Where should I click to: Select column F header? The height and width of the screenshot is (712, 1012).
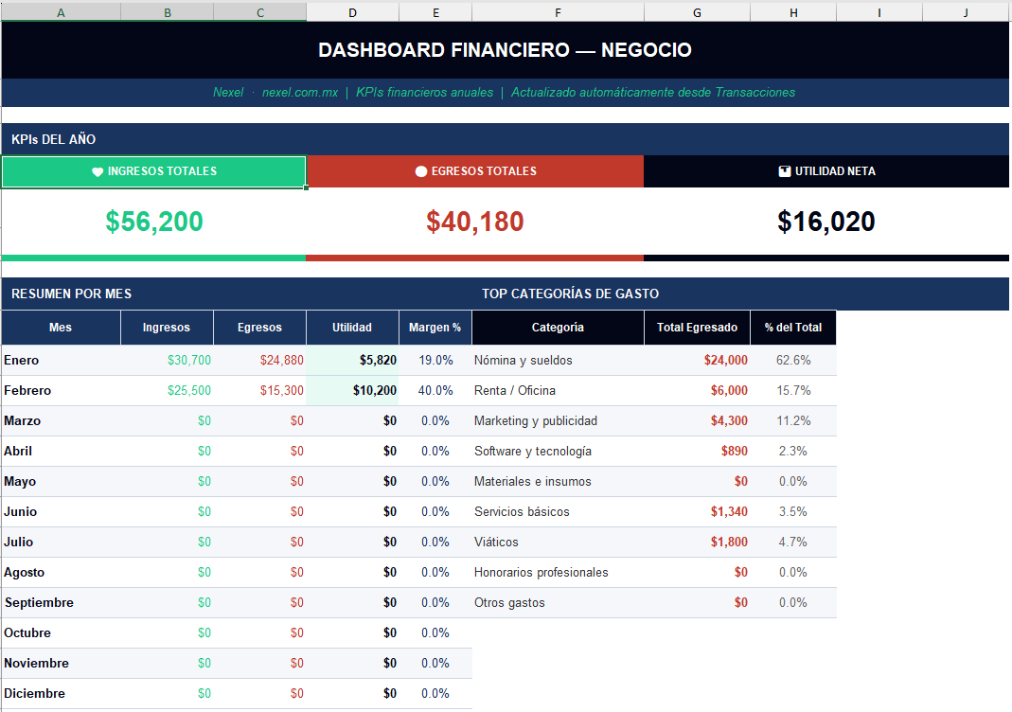(x=558, y=12)
